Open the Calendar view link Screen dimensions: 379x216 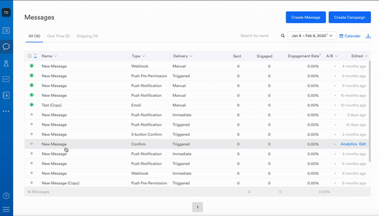tap(350, 36)
